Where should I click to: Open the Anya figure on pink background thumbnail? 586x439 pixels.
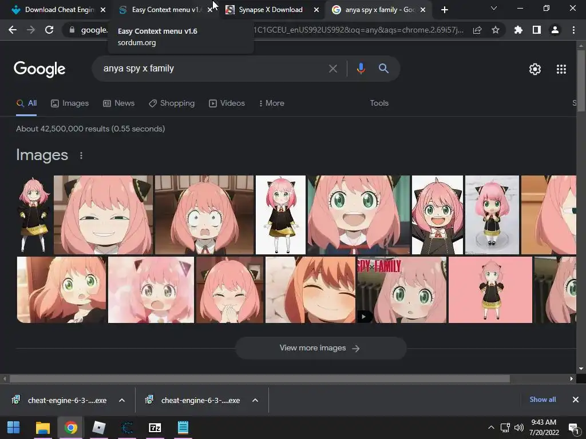tap(490, 290)
